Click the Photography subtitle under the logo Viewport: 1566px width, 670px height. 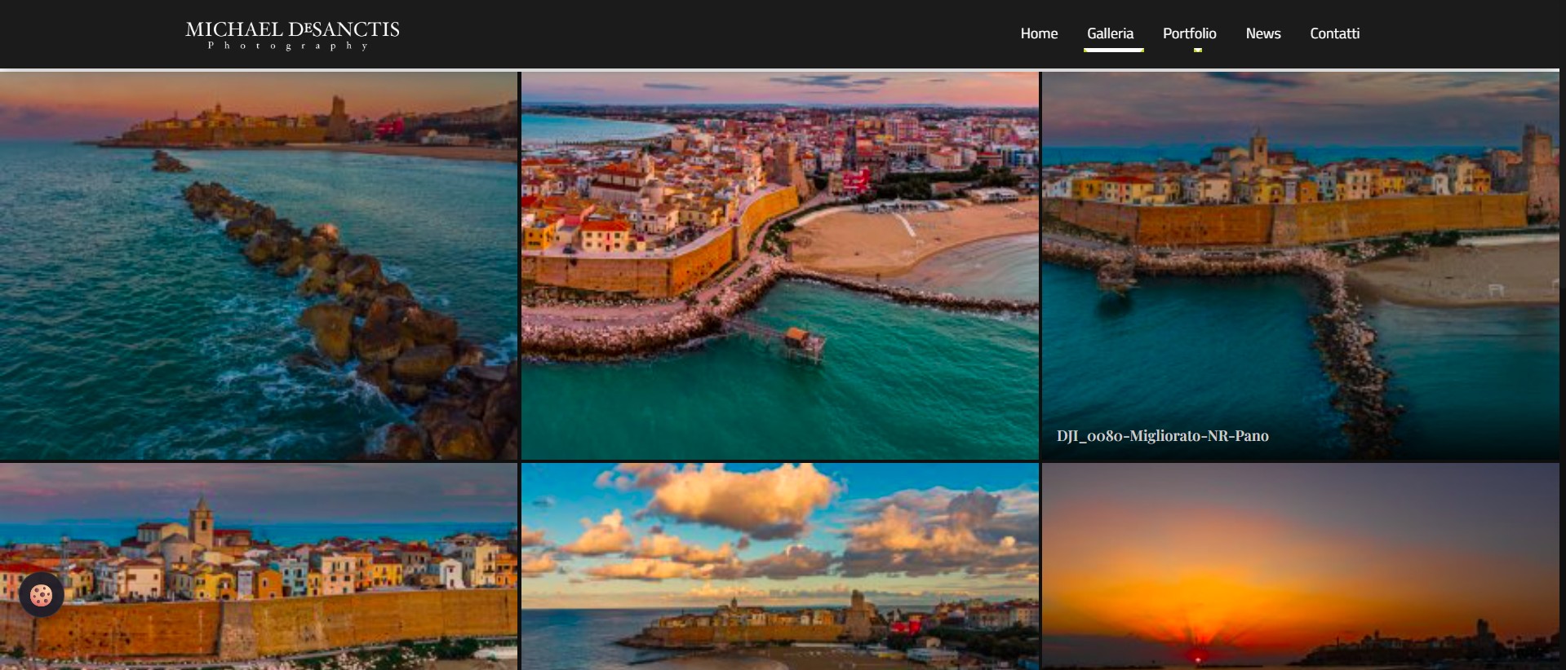(289, 46)
